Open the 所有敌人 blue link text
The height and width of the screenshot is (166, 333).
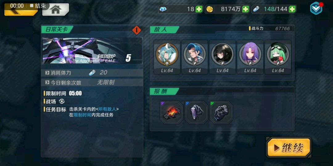107,109
